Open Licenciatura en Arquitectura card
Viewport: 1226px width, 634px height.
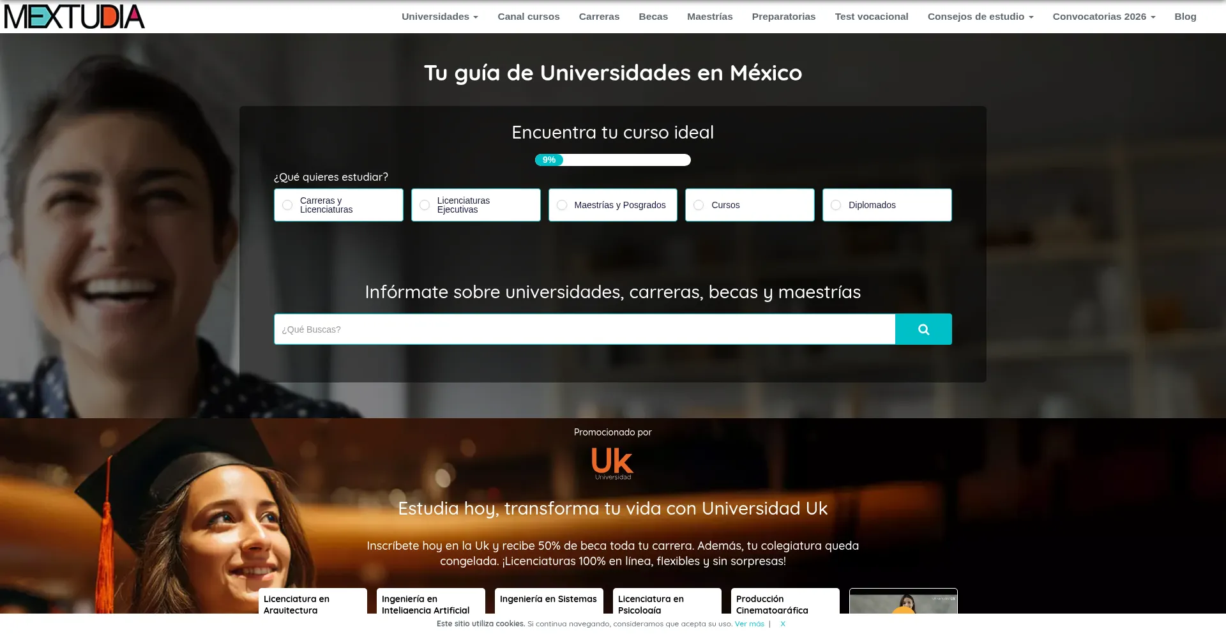[x=313, y=601]
